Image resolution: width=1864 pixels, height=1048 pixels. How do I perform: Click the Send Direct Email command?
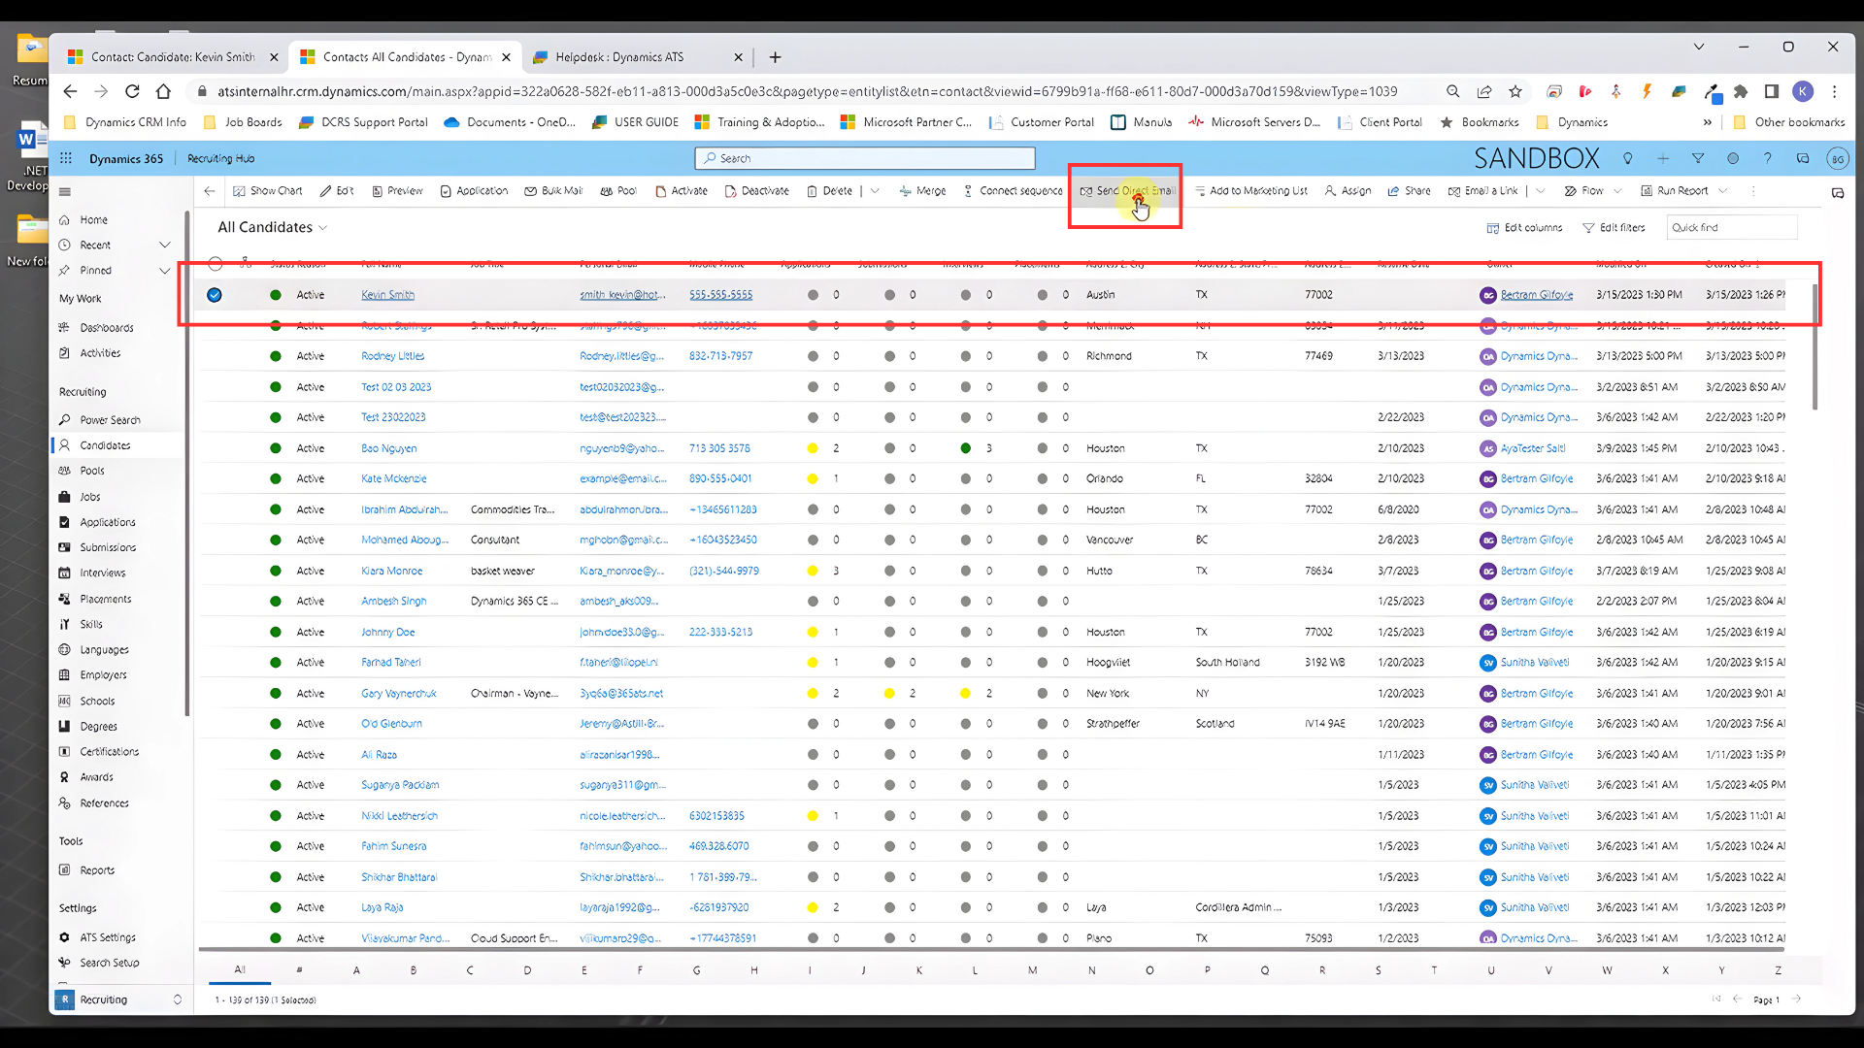[x=1127, y=191]
